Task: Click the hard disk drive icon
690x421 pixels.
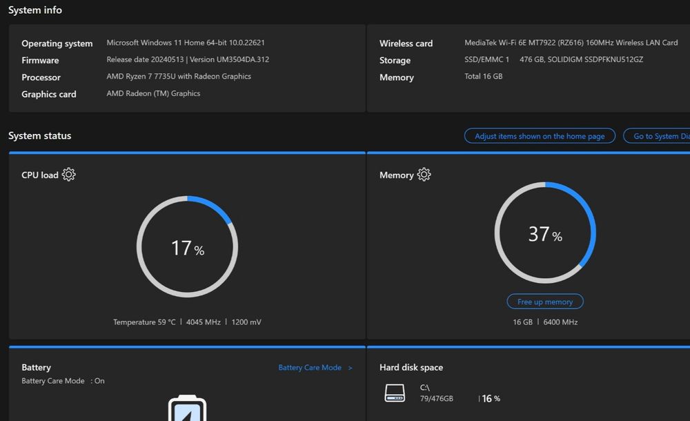Action: (x=395, y=393)
